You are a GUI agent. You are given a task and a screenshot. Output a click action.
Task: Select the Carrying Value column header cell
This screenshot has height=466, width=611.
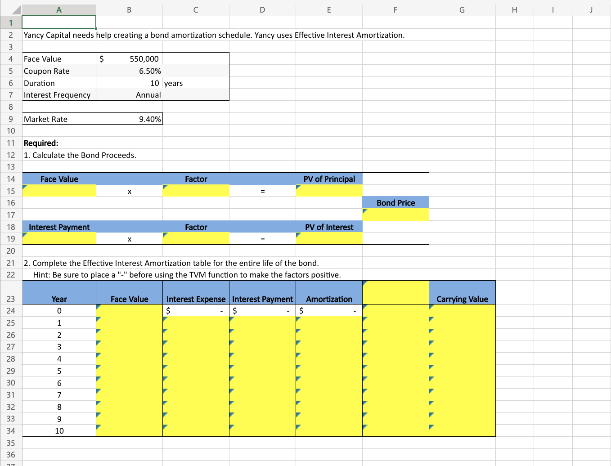coord(462,299)
